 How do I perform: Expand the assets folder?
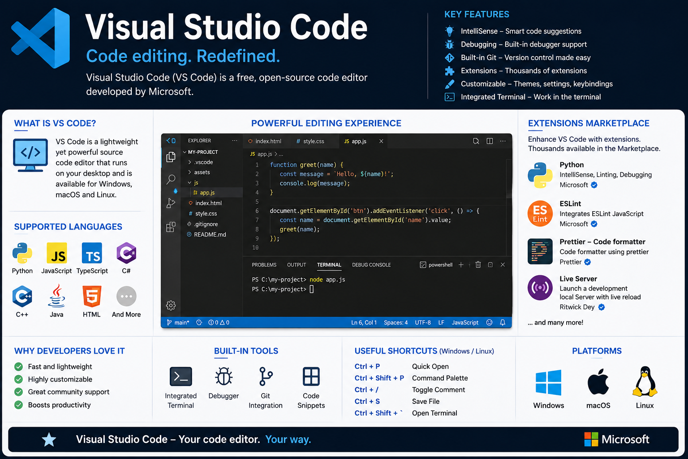tap(199, 173)
